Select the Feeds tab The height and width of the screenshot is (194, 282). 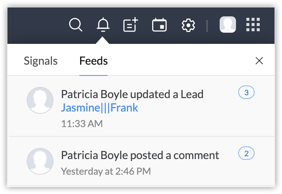tap(94, 61)
